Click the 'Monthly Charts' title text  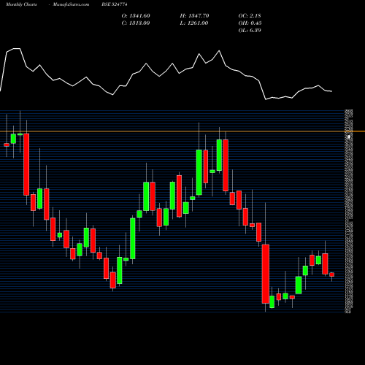click(x=21, y=4)
